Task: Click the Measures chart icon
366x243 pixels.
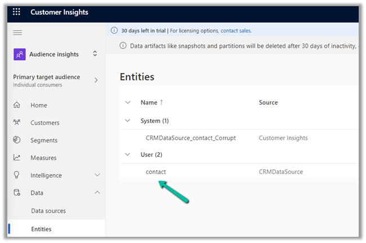Action: (x=17, y=157)
